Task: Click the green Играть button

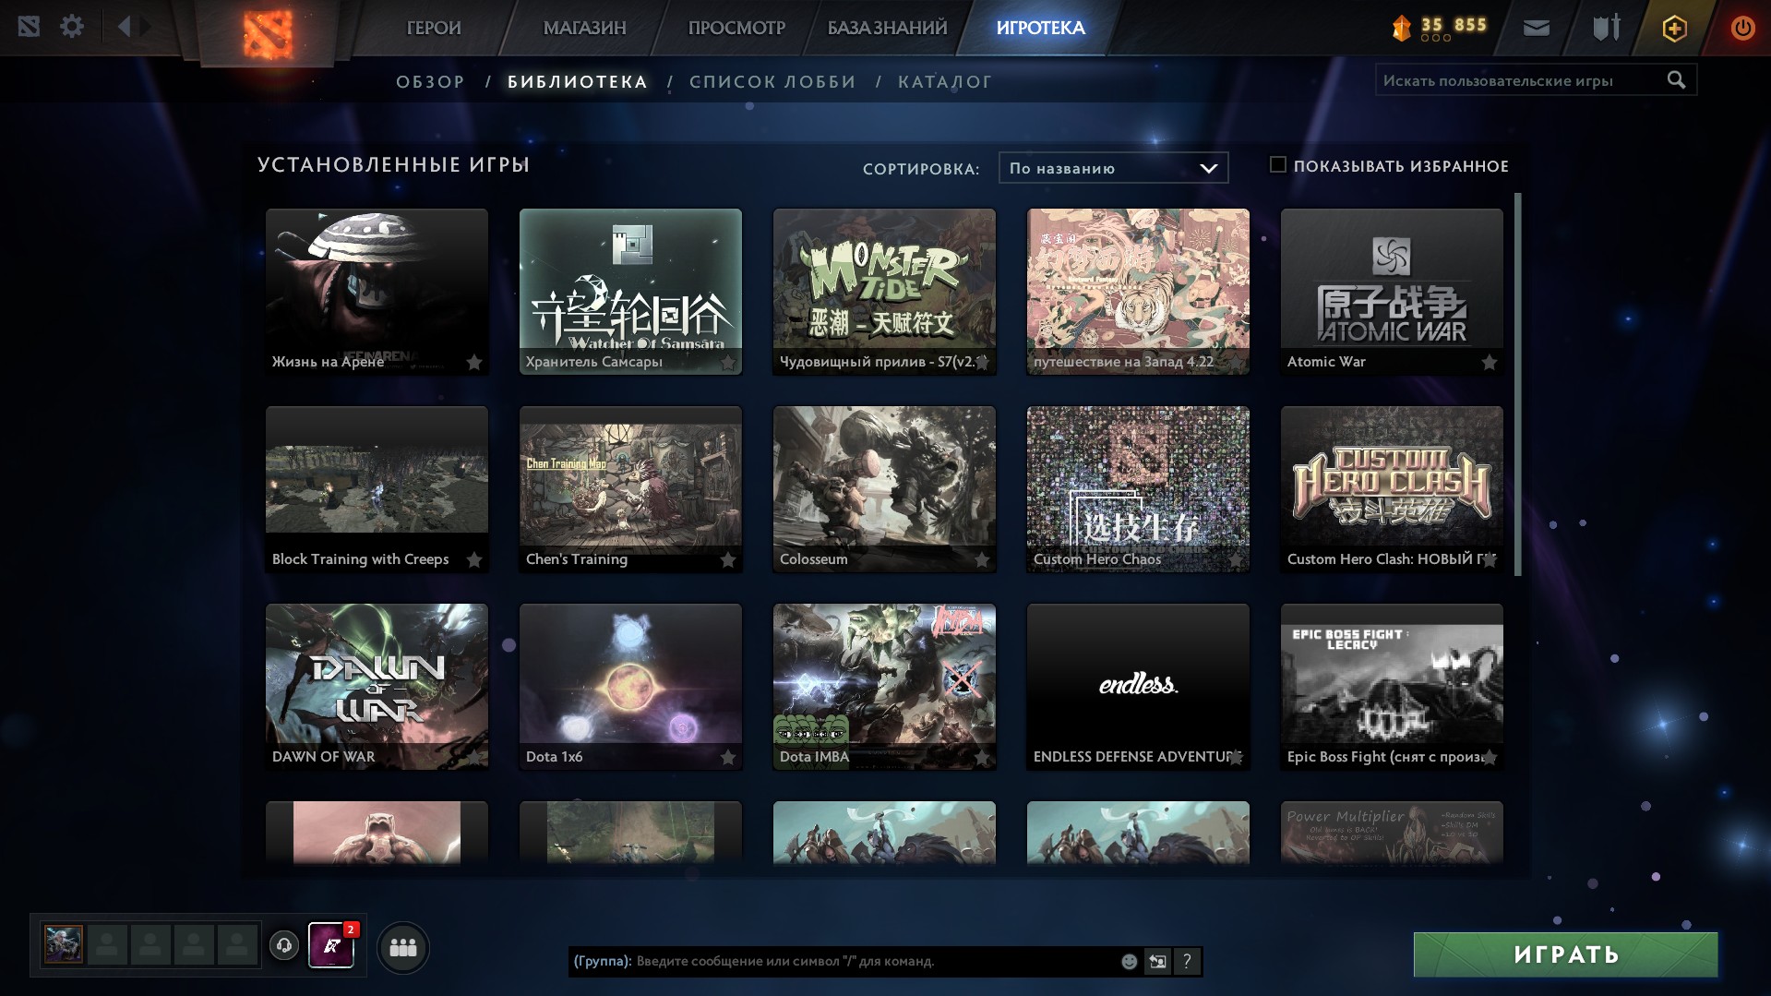Action: (x=1565, y=954)
